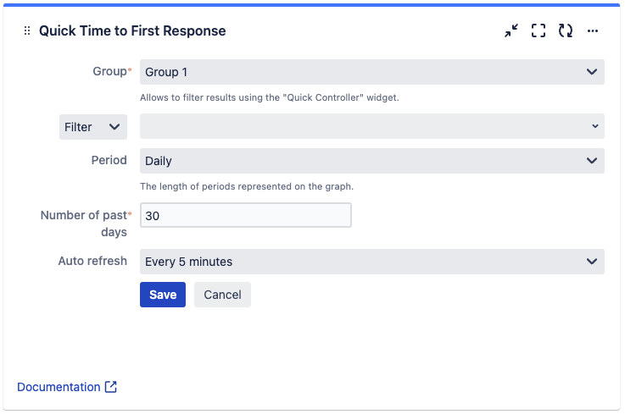
Task: Click the refresh icon in the widget header
Action: click(x=566, y=31)
